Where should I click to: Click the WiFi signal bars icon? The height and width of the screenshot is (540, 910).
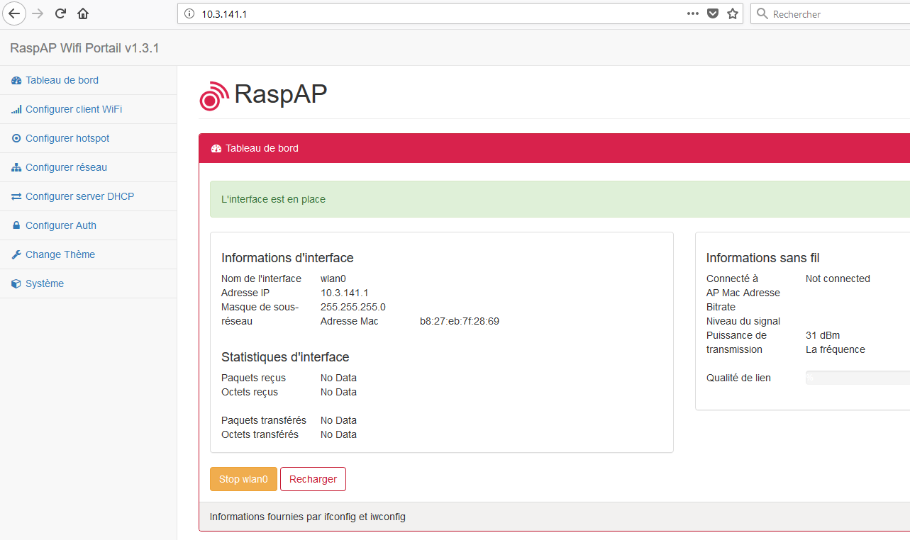(x=16, y=109)
